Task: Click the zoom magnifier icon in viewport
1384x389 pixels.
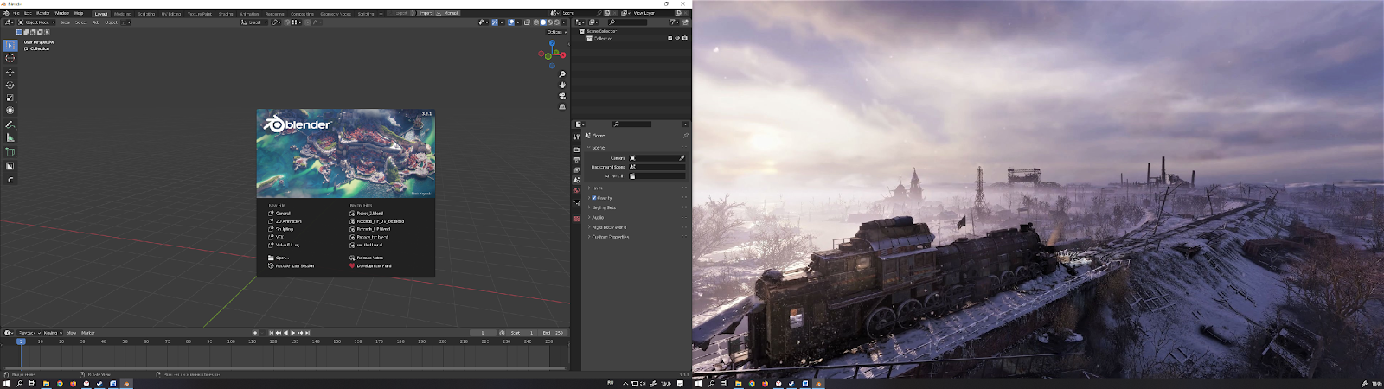Action: pyautogui.click(x=562, y=74)
